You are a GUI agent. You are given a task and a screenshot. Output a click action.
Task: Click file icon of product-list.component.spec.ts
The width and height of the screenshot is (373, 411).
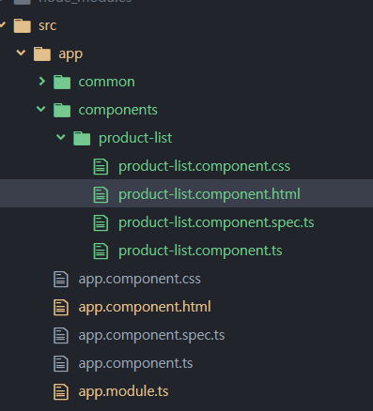[101, 223]
